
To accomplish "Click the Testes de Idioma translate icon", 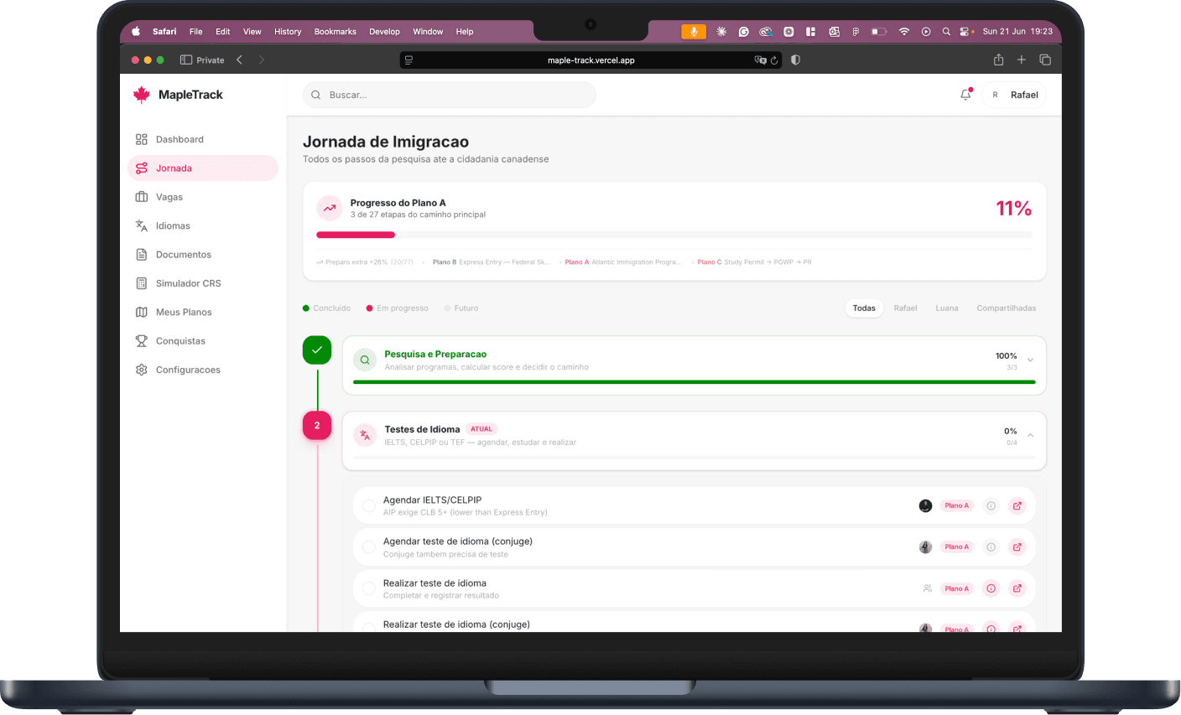I will pos(365,435).
